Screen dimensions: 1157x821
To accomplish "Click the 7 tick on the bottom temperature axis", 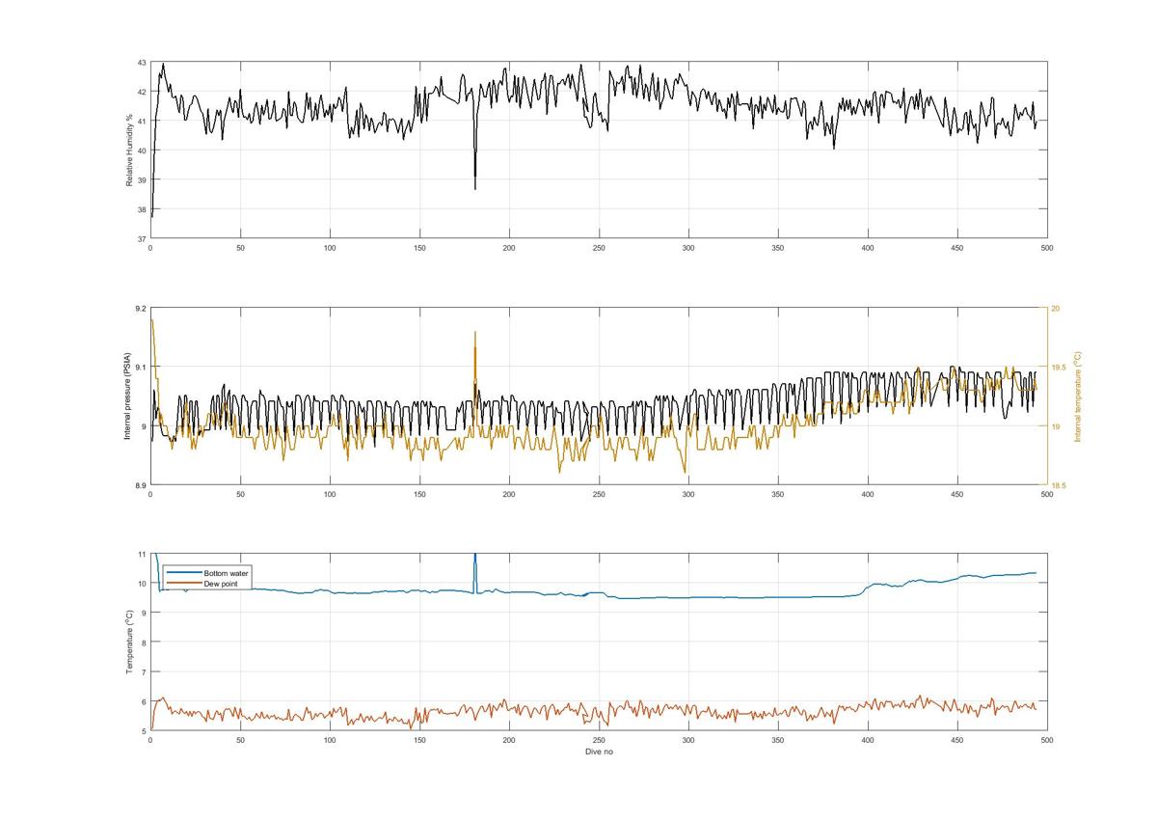I will tap(144, 672).
